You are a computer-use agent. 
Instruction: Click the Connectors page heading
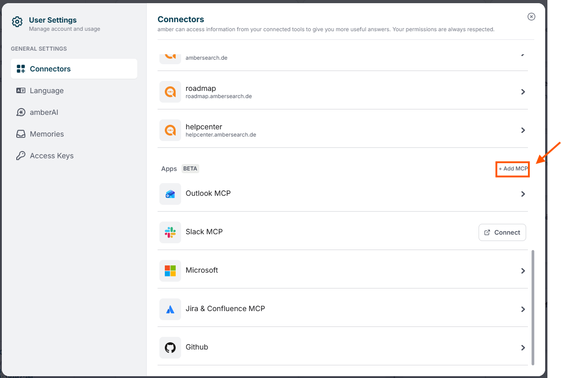181,19
